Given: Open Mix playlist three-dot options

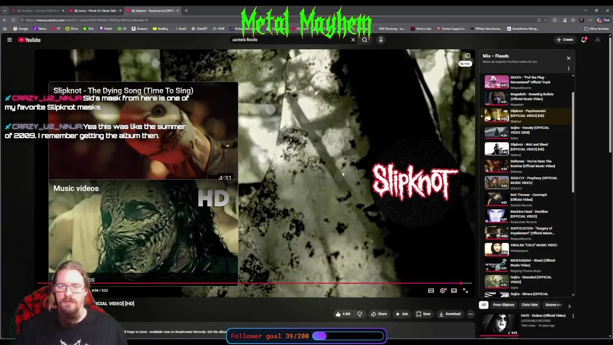Looking at the screenshot, I should pos(568,69).
